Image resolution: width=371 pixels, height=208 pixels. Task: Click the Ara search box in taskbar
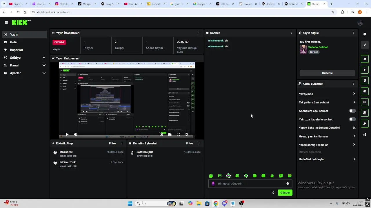point(156,203)
